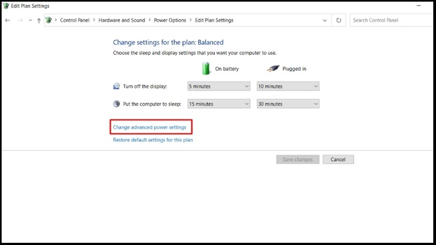Open the recent locations chevron
436x245 pixels.
(x=31, y=20)
